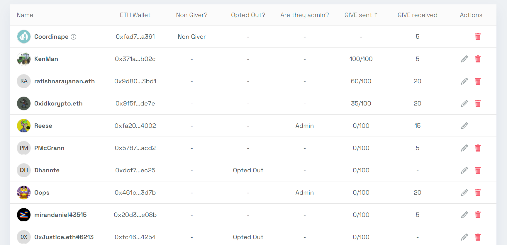Viewport: 507px width, 245px height.
Task: Select Reese's wallet address 0xfa20...4002
Action: coord(135,126)
